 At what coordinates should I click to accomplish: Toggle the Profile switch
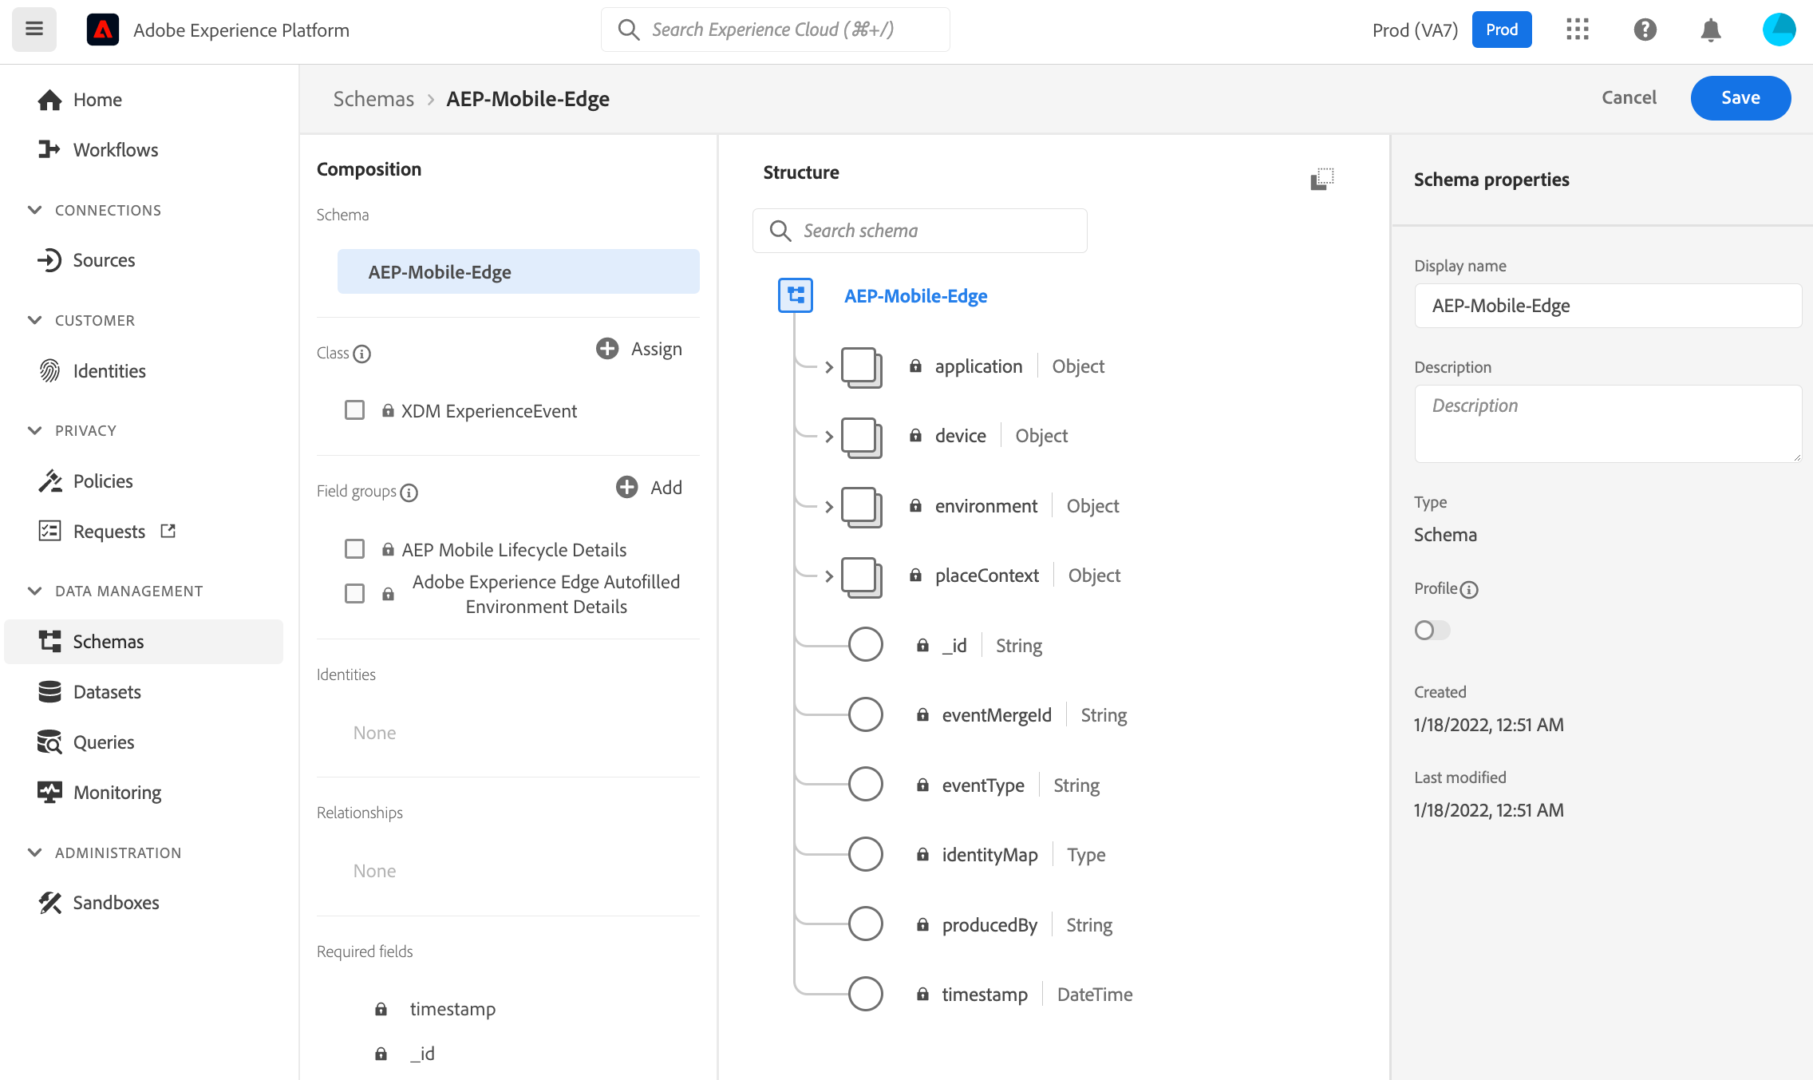(x=1432, y=631)
